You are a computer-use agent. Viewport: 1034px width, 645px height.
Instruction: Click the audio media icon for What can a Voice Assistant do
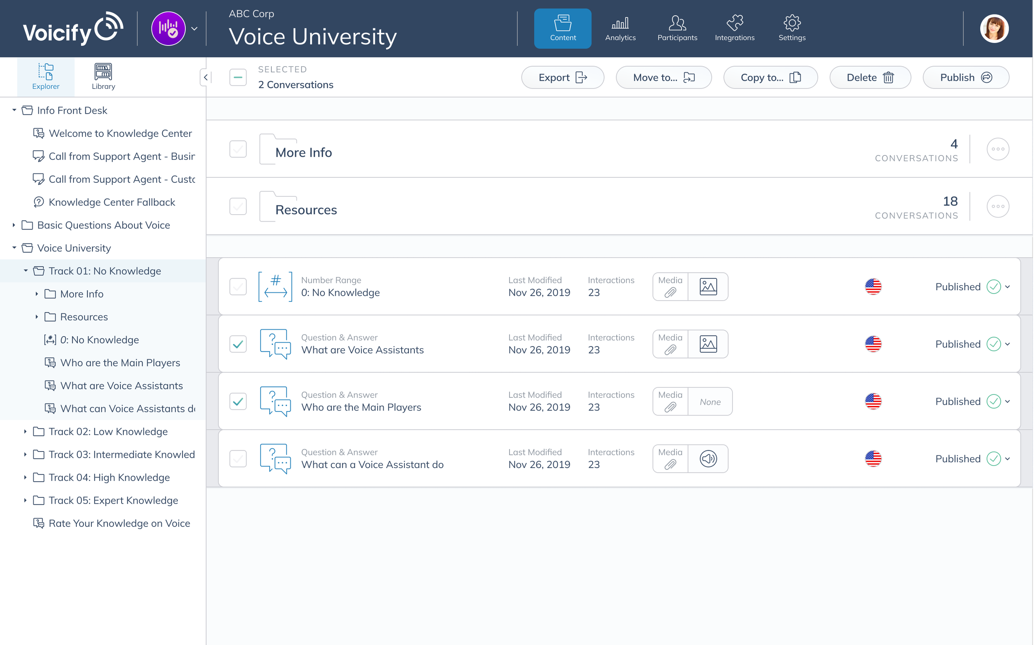708,459
